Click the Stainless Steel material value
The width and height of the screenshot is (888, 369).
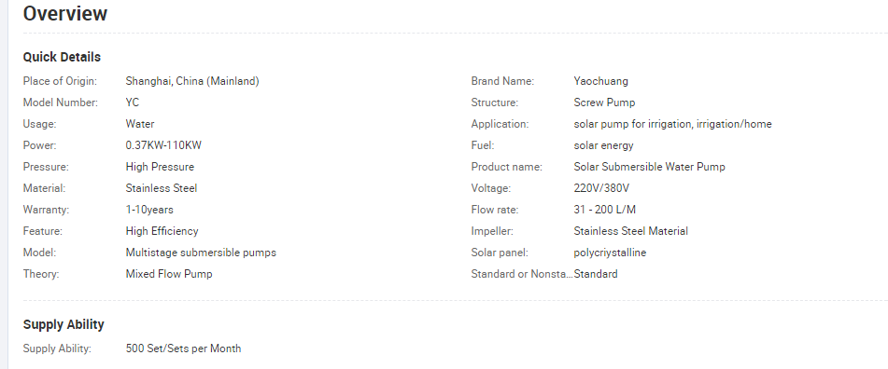pyautogui.click(x=162, y=188)
